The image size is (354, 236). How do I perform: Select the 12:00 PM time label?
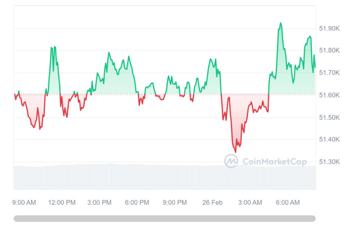[62, 203]
